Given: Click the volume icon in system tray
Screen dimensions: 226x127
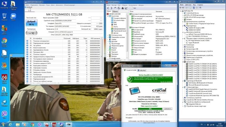Looking at the screenshot, I should [213, 125].
